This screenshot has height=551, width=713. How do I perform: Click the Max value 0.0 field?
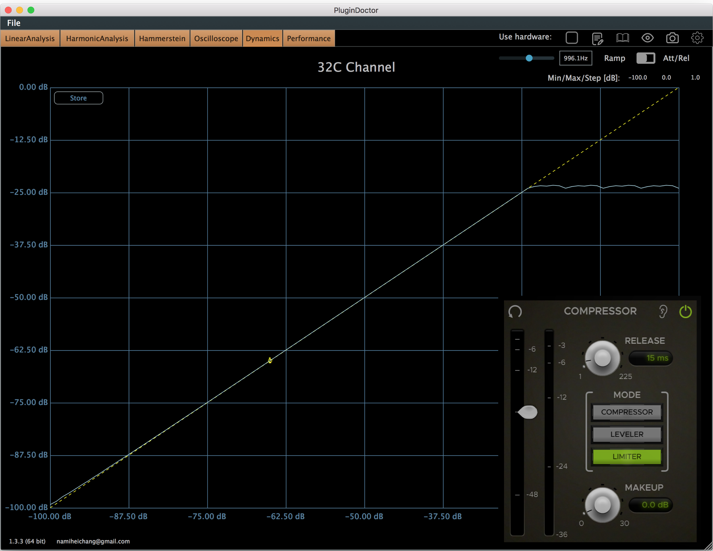(666, 78)
